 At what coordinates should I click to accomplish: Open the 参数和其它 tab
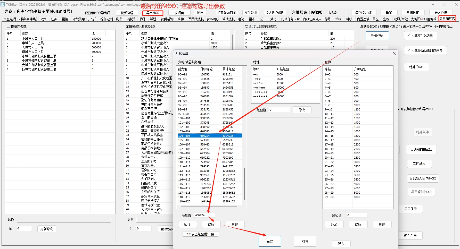coord(447,19)
